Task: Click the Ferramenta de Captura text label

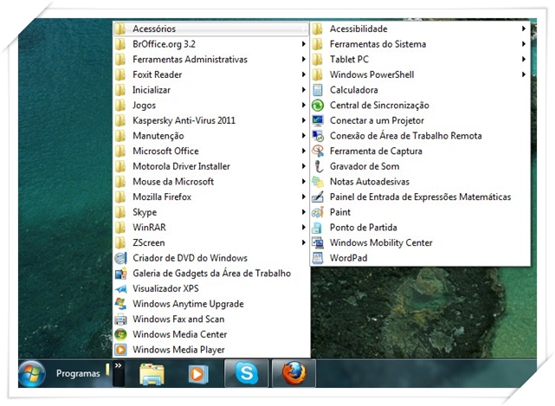Action: tap(376, 151)
